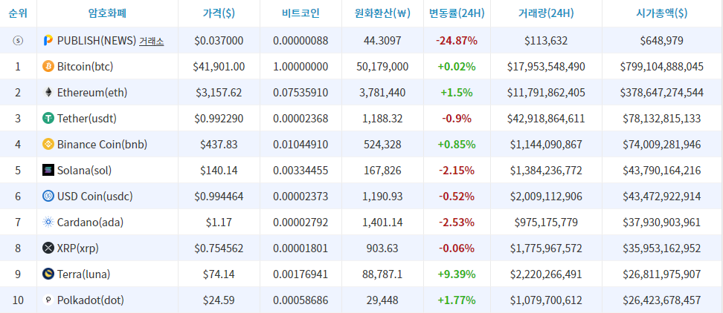Click the Tether green logo icon

[x=48, y=119]
